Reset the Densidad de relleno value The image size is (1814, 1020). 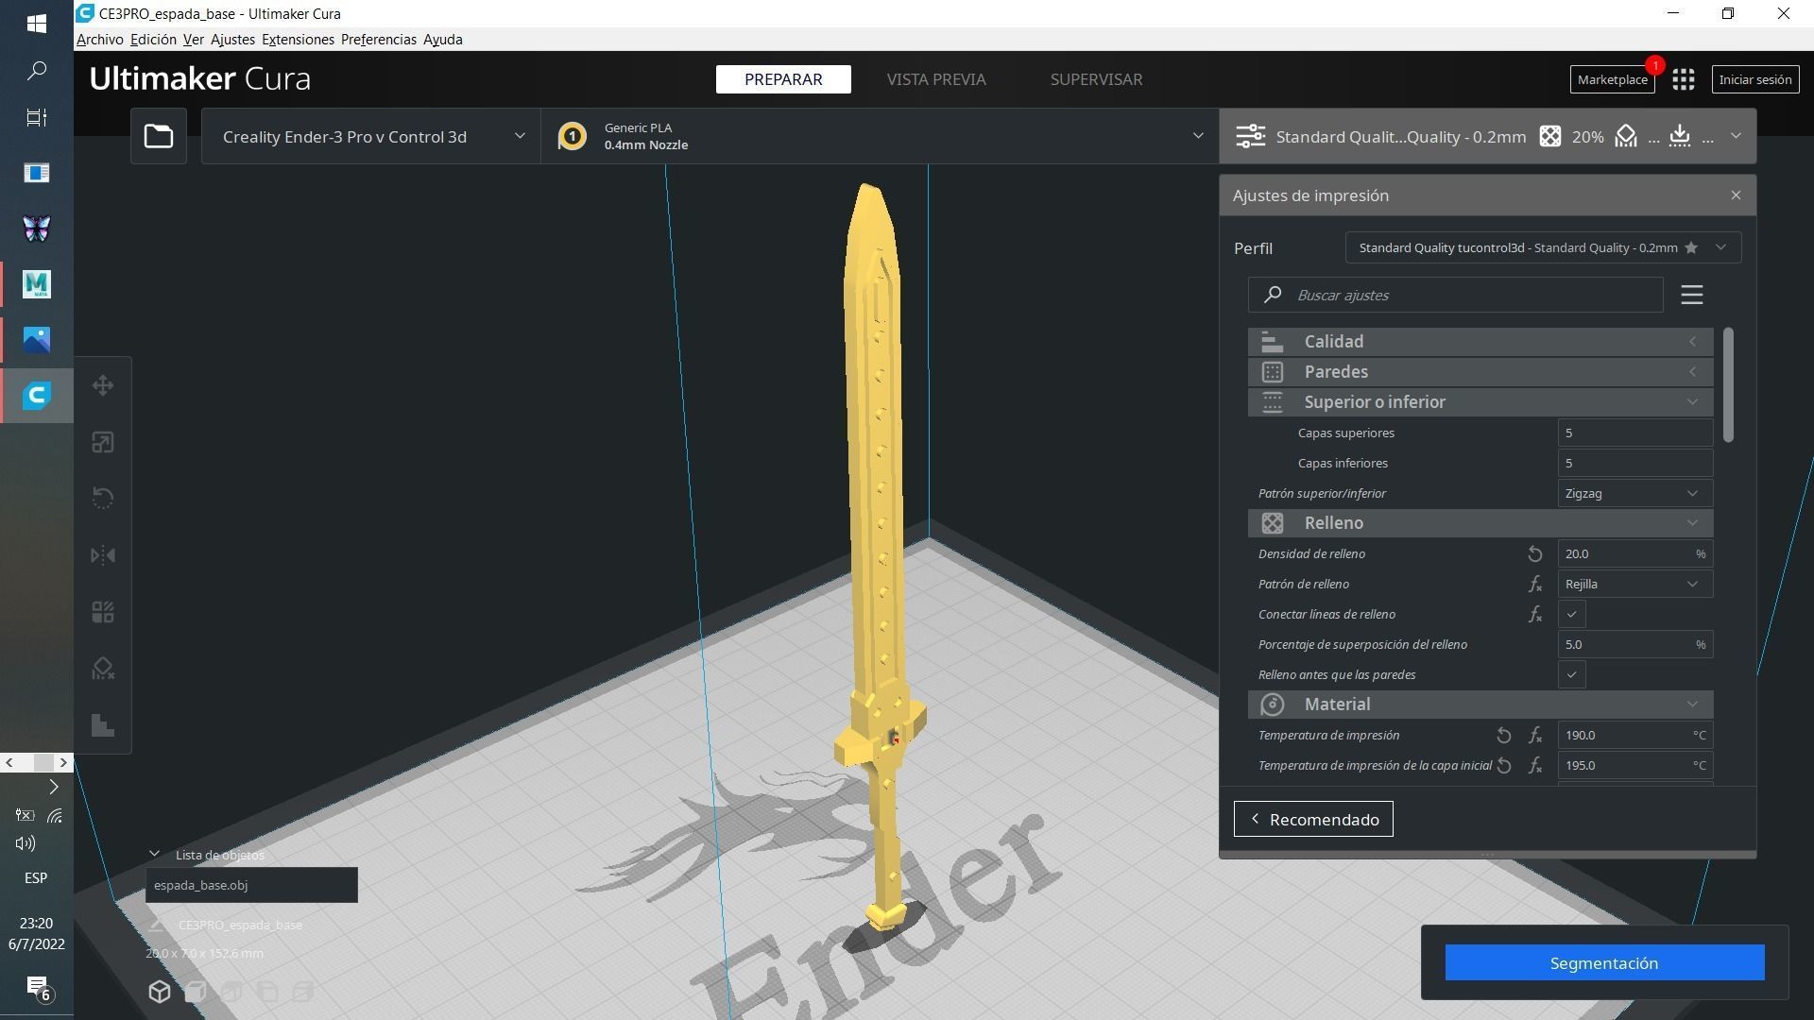coord(1534,554)
